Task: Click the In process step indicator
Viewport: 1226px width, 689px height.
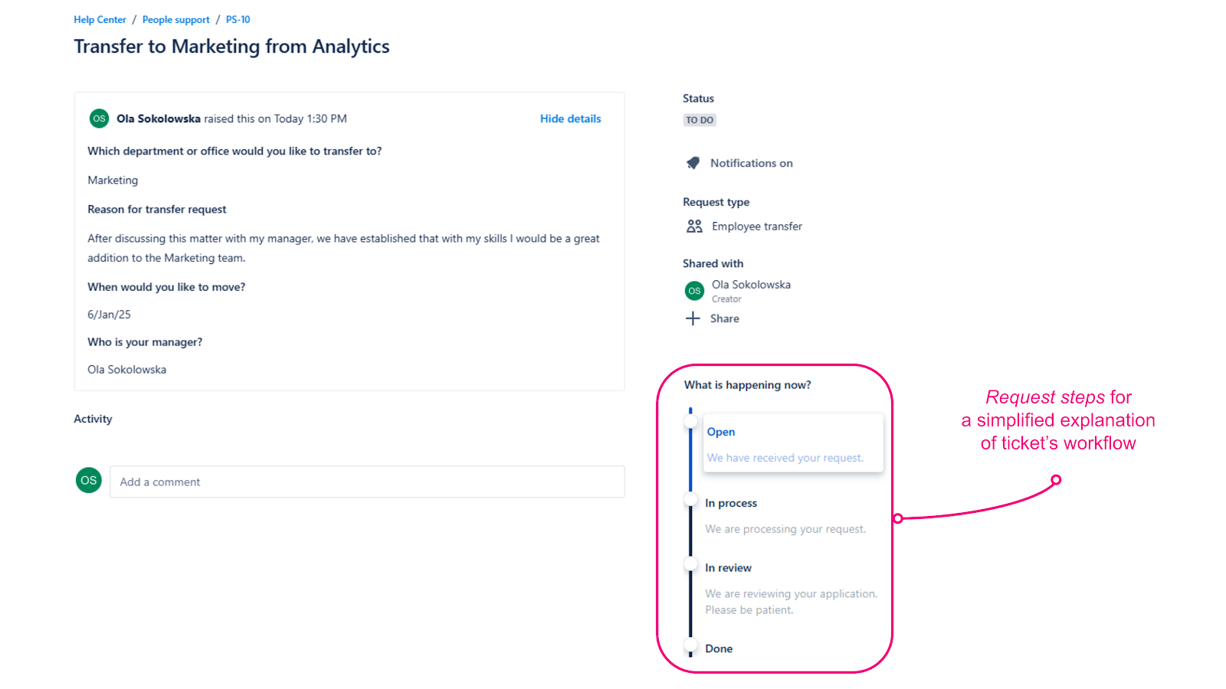Action: pyautogui.click(x=690, y=500)
